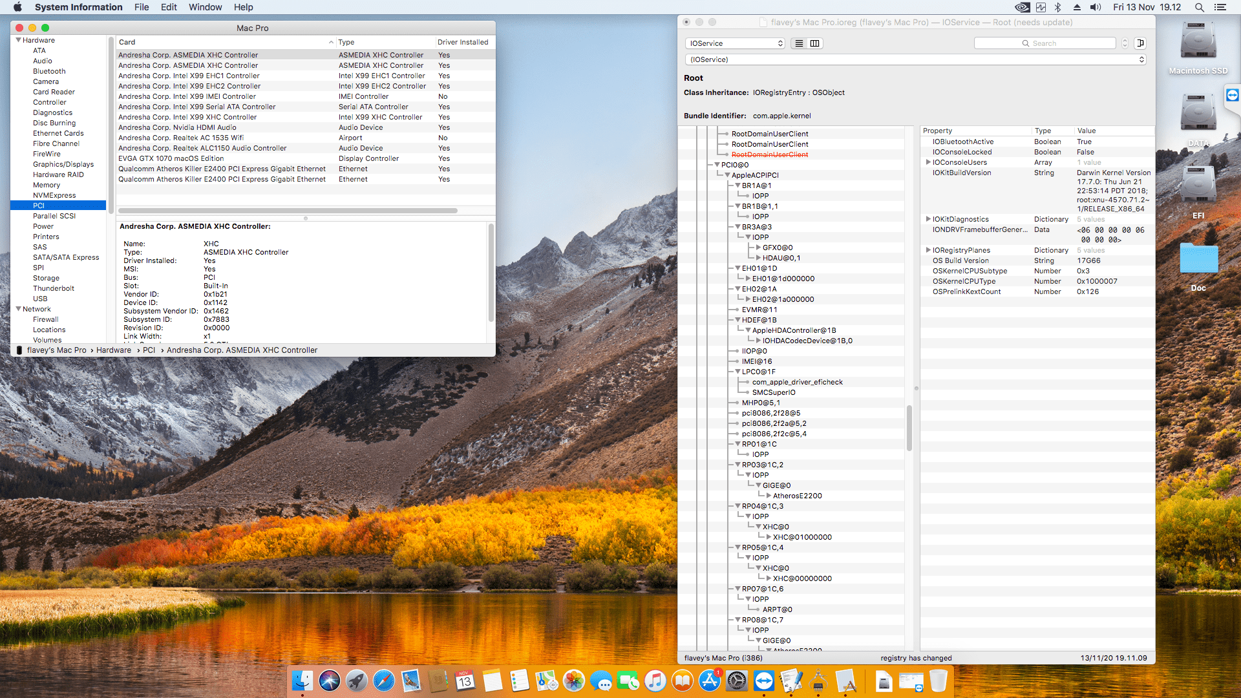The width and height of the screenshot is (1241, 698).
Task: Switch registry view to column mode
Action: pyautogui.click(x=814, y=43)
